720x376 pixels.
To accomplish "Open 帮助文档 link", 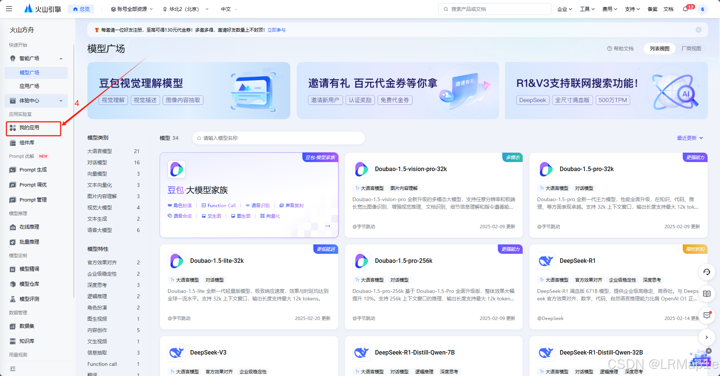I will pyautogui.click(x=620, y=49).
